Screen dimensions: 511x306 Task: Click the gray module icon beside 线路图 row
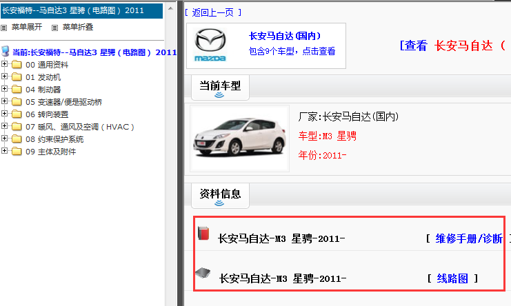click(203, 273)
